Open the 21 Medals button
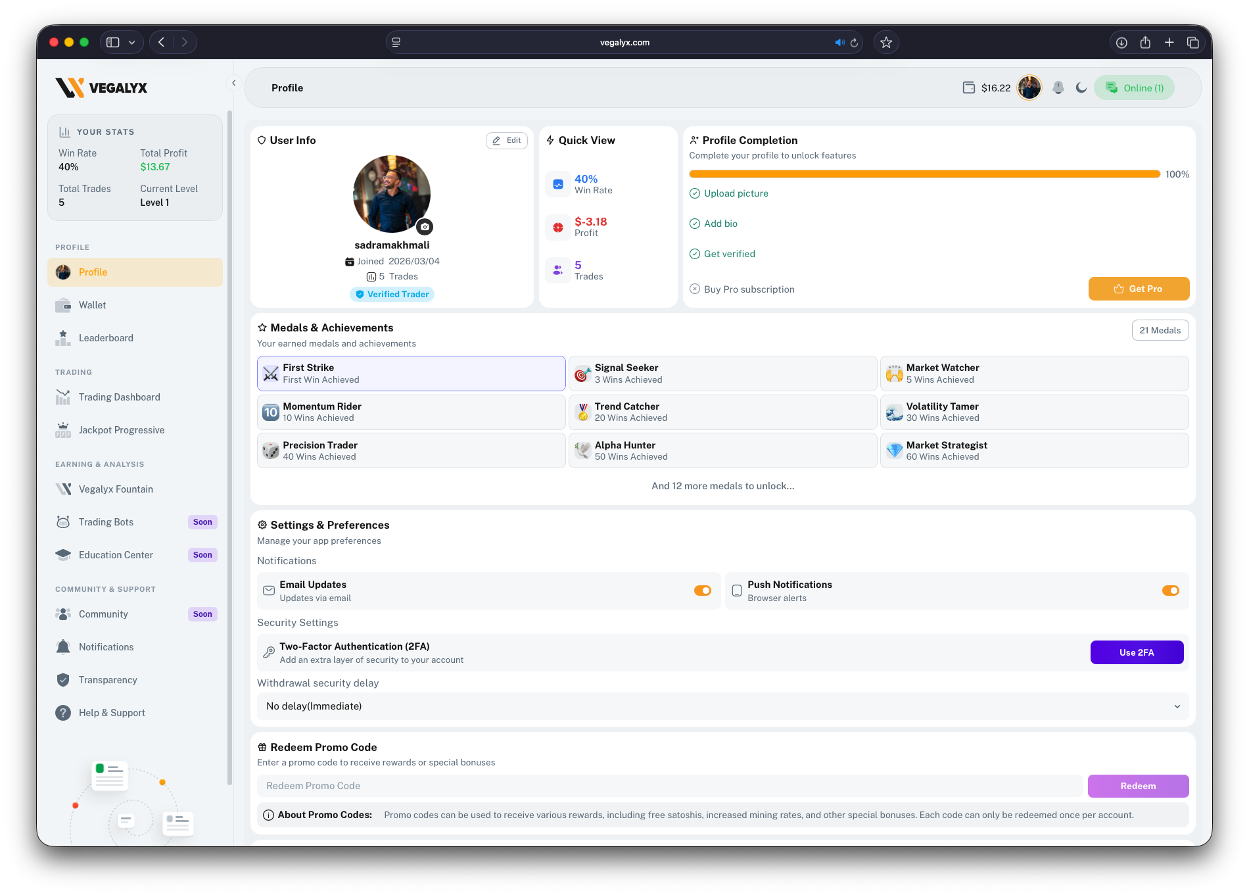Screen dimensions: 1249x895 click(x=1160, y=330)
